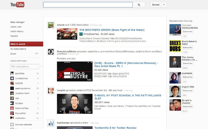Open THE BROTHERS GRIMM video title

coord(112,30)
